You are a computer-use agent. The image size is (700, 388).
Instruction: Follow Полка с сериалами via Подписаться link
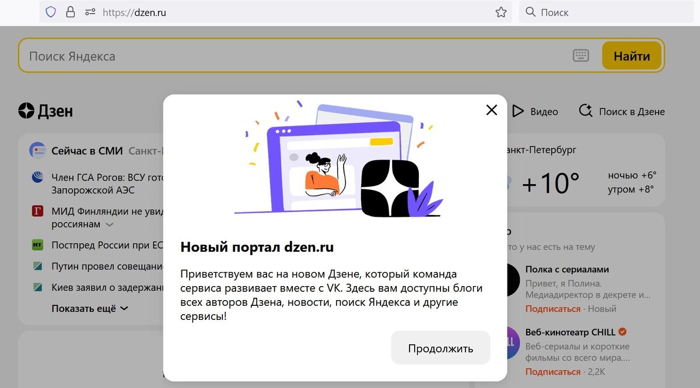pos(552,308)
